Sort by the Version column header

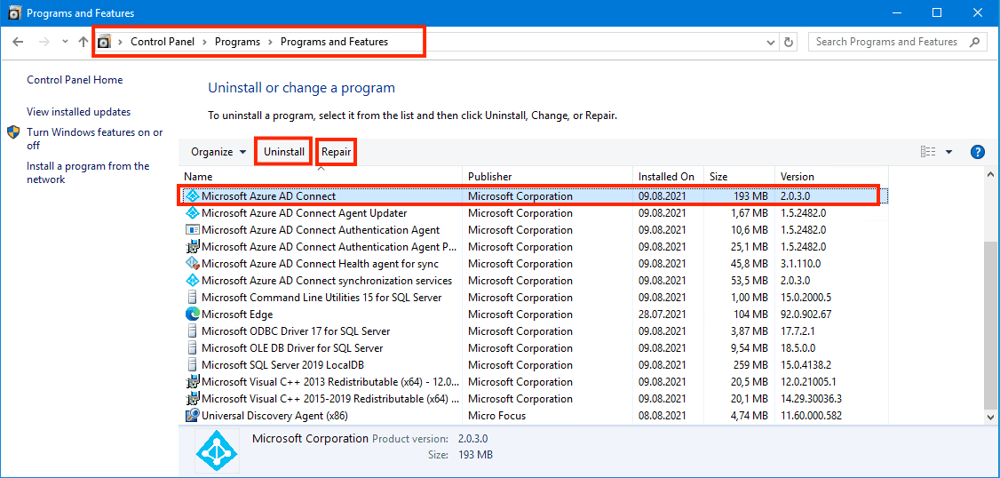click(831, 177)
